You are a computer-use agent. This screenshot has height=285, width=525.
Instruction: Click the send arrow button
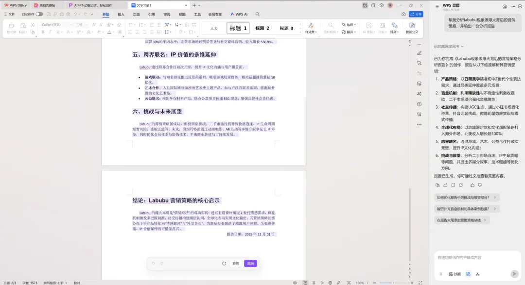click(x=514, y=274)
